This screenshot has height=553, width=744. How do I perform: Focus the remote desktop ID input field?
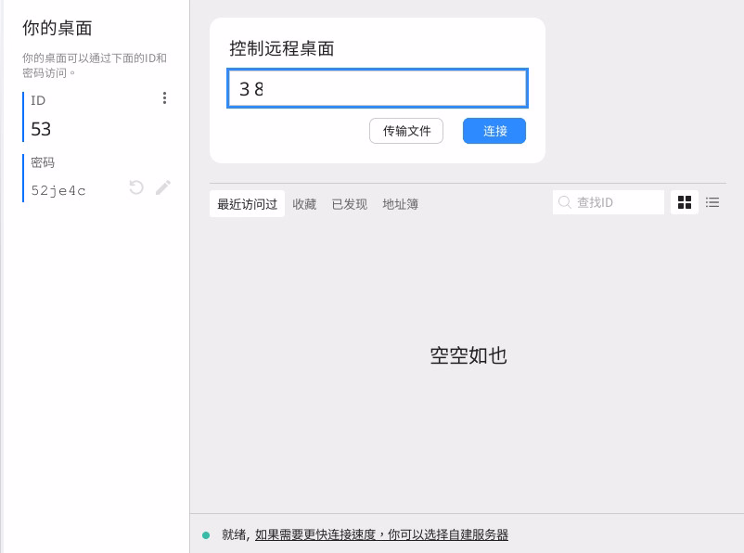378,89
